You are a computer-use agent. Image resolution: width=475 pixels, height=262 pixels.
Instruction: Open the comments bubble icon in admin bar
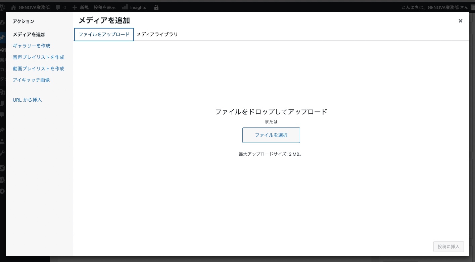coord(58,7)
